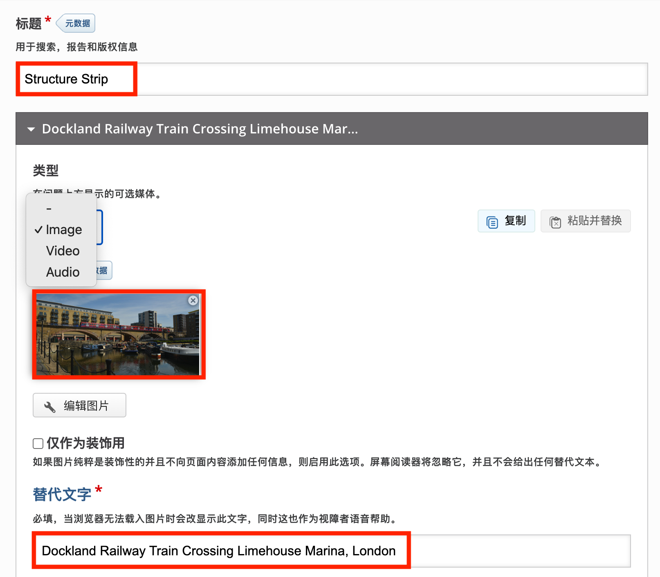
Task: Choose the blank "-" type option
Action: [x=49, y=208]
